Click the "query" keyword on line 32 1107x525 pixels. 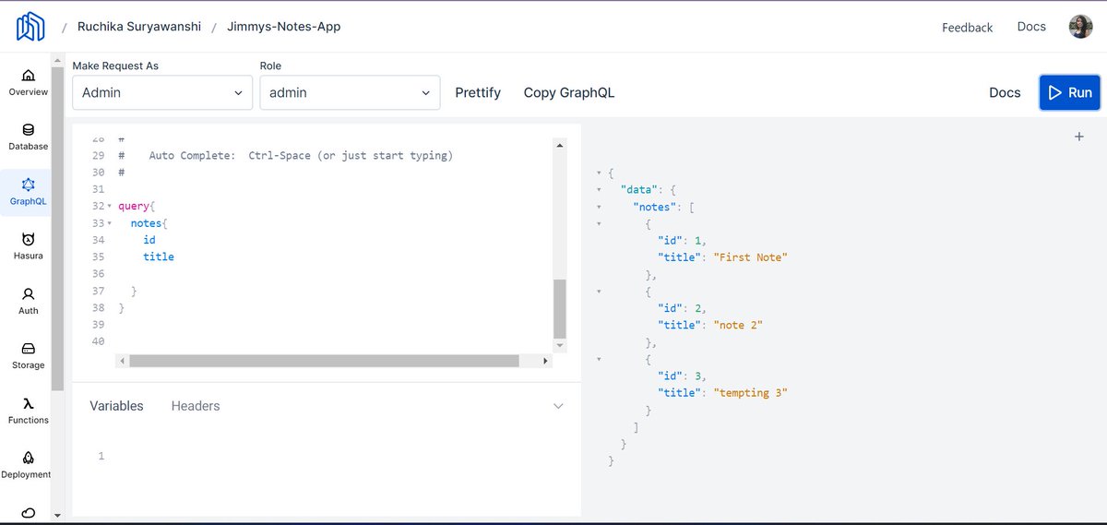point(134,207)
